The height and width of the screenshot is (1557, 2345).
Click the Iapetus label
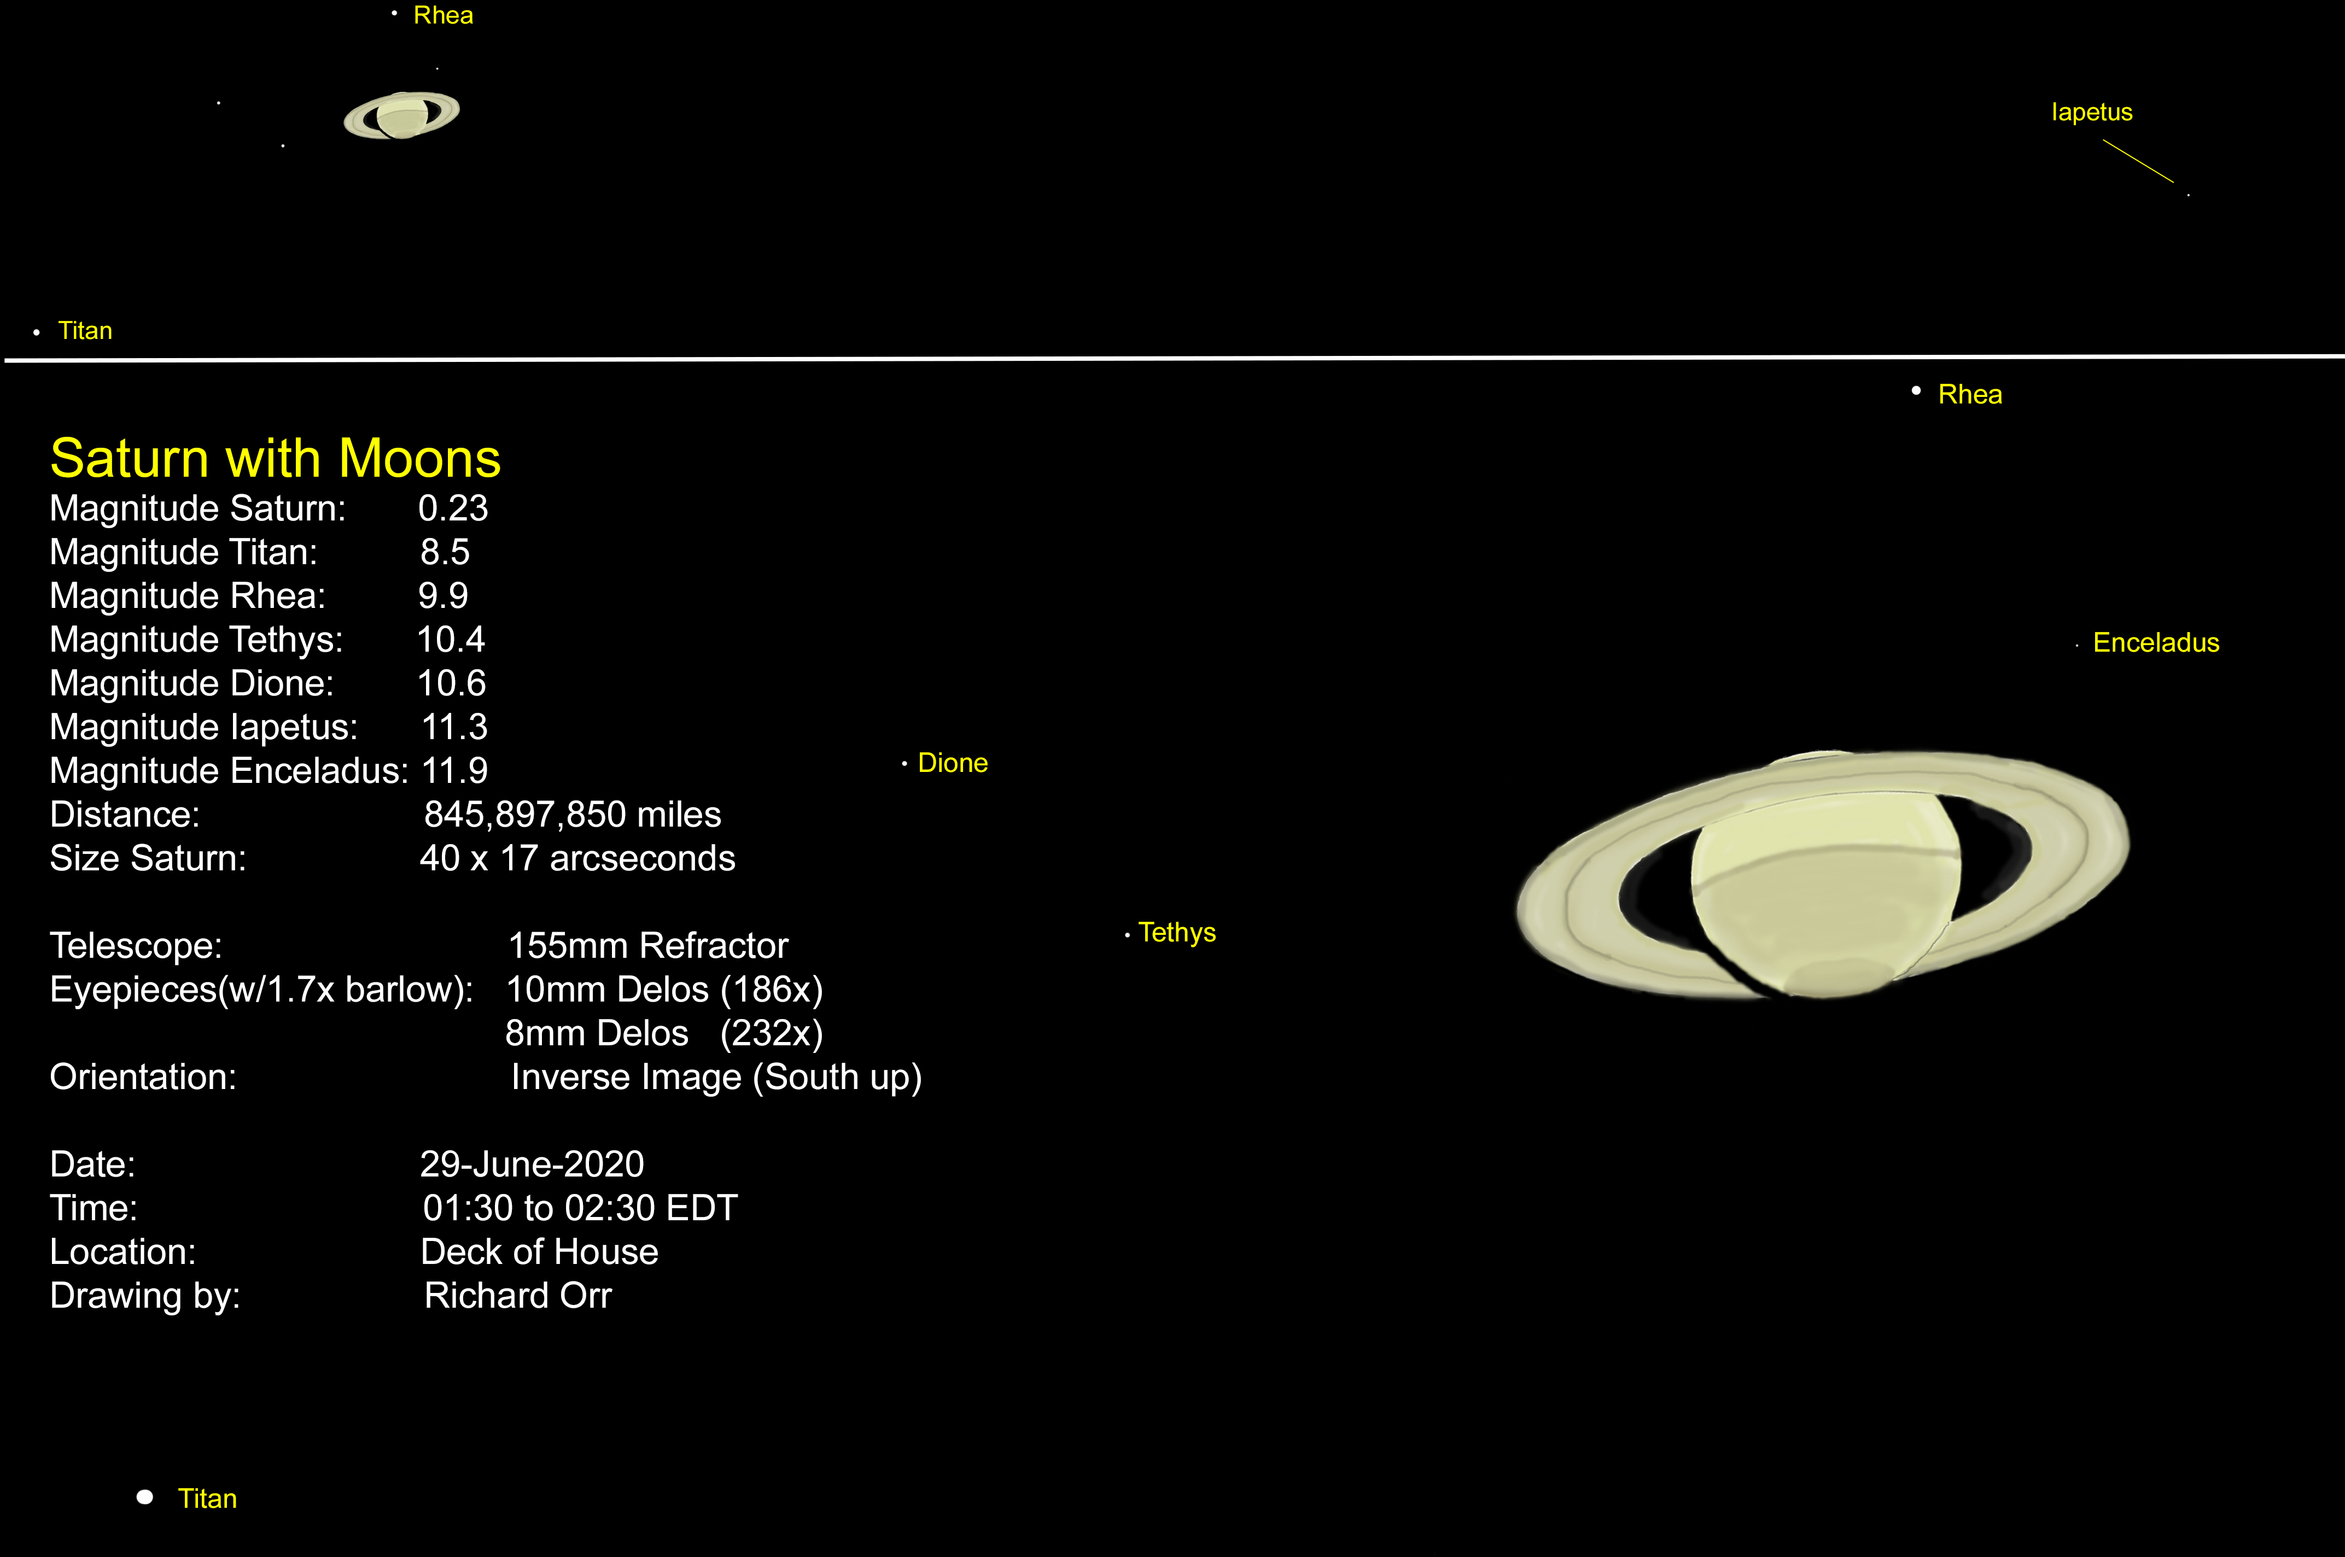tap(2092, 112)
